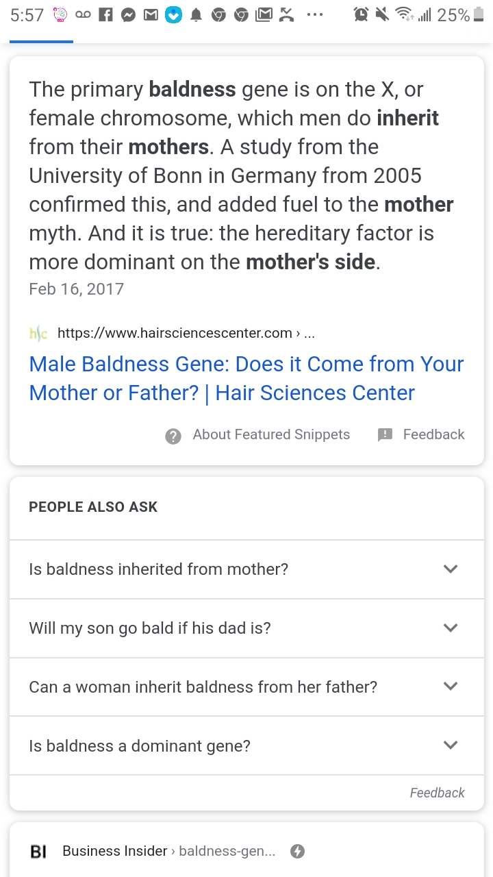Tap the Facebook notification icon in status bar
The width and height of the screenshot is (493, 877).
(x=105, y=15)
